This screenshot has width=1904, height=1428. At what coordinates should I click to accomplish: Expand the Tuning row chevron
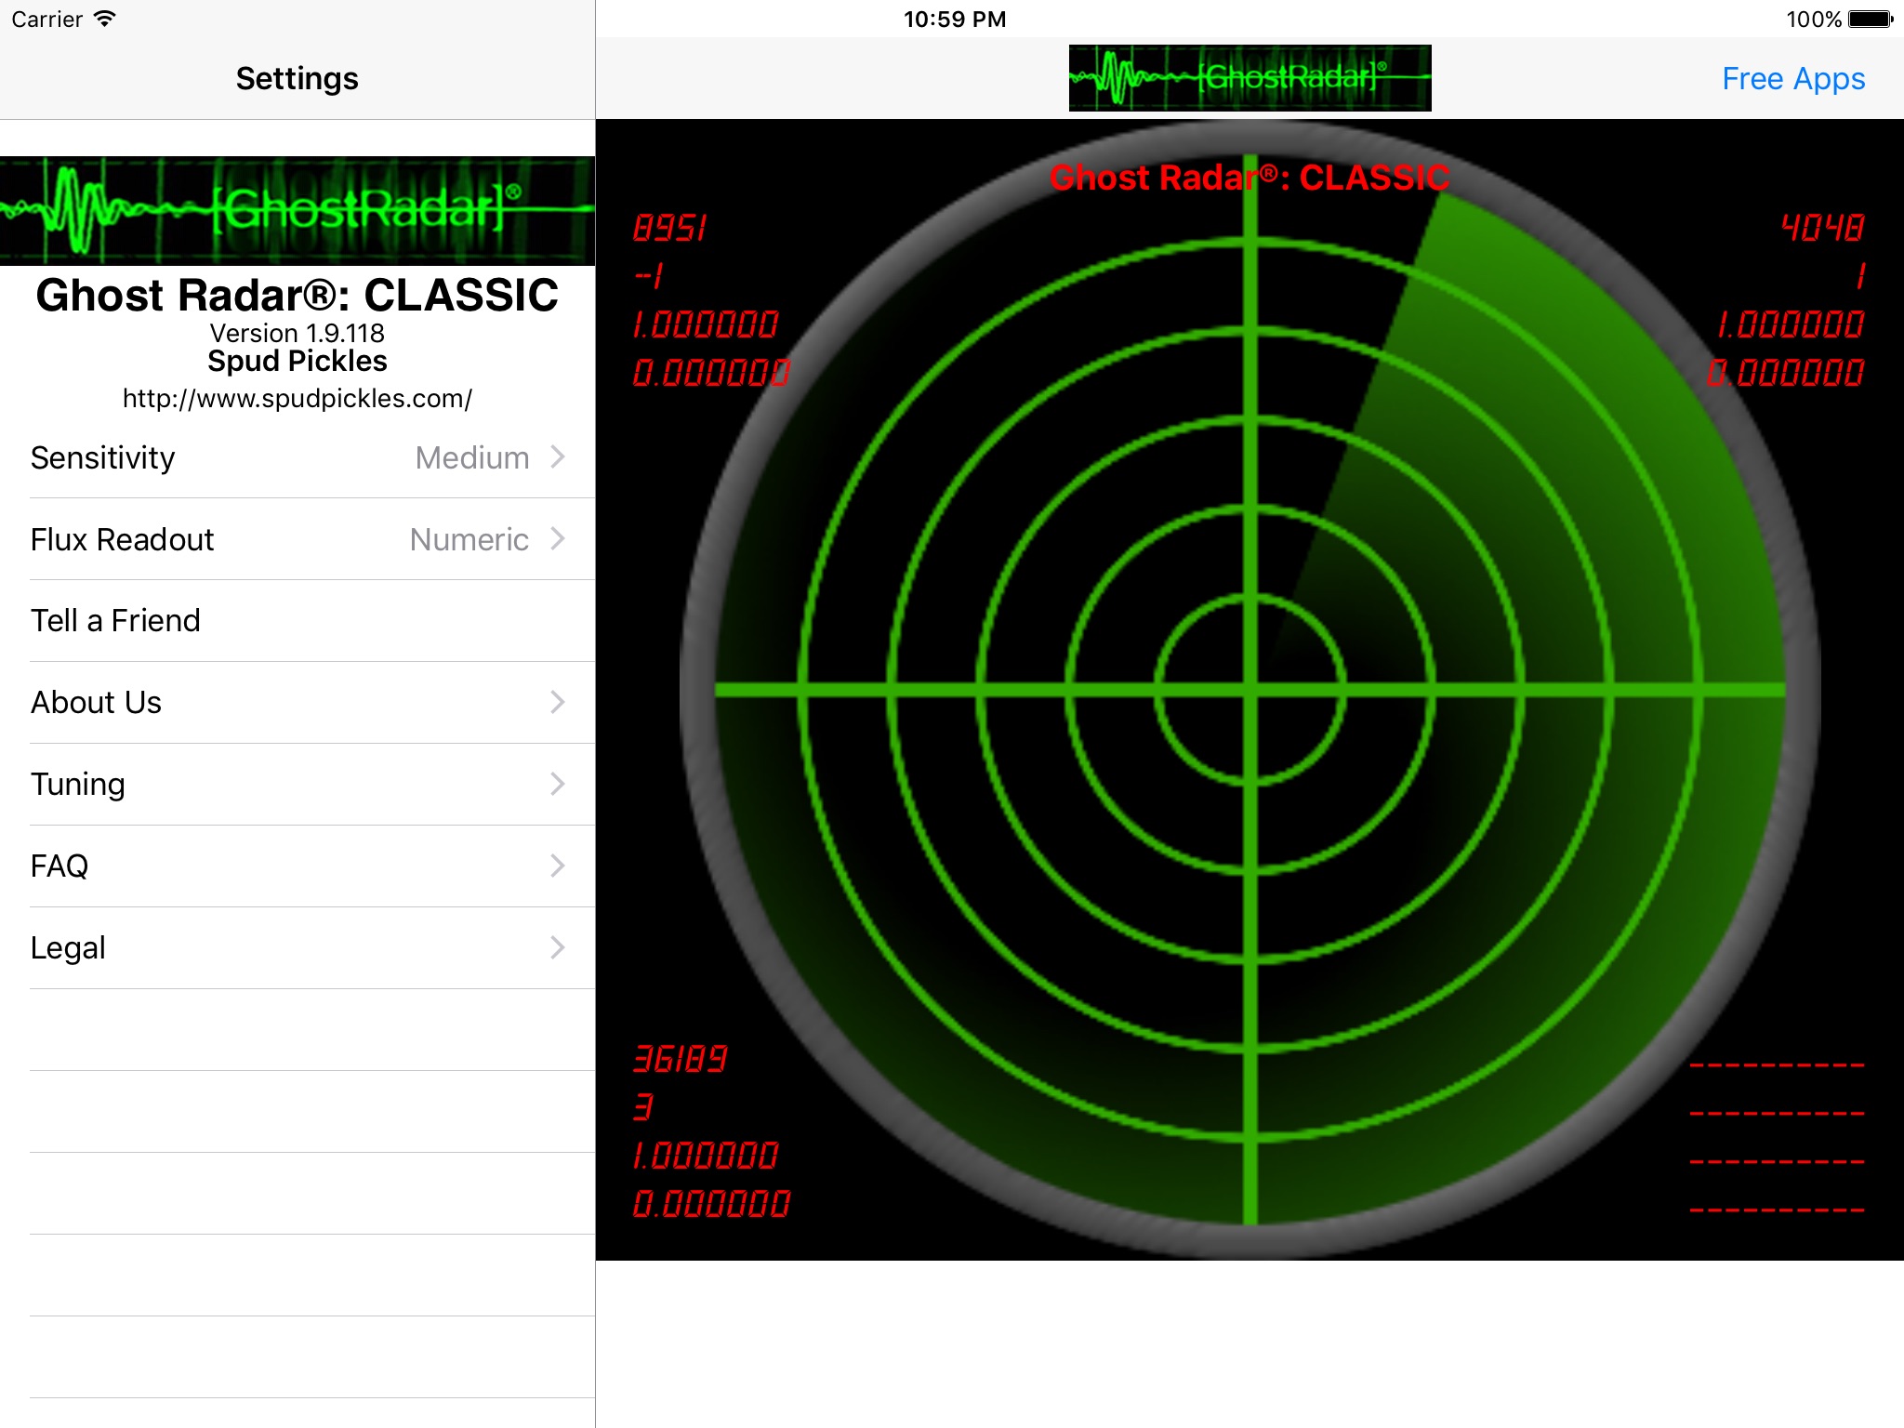coord(558,784)
